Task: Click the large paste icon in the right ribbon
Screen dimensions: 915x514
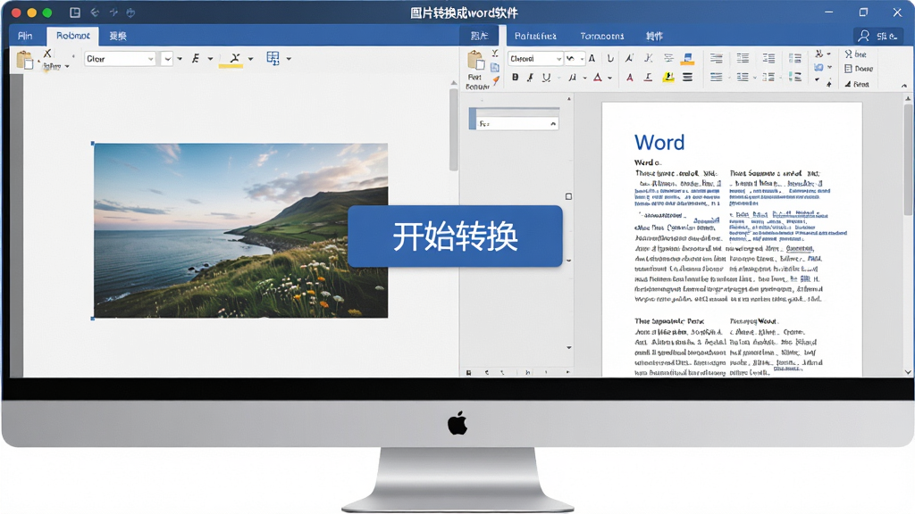Action: [x=475, y=61]
